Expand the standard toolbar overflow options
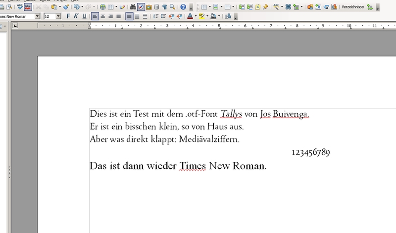Image resolution: width=396 pixels, height=233 pixels. point(191,7)
